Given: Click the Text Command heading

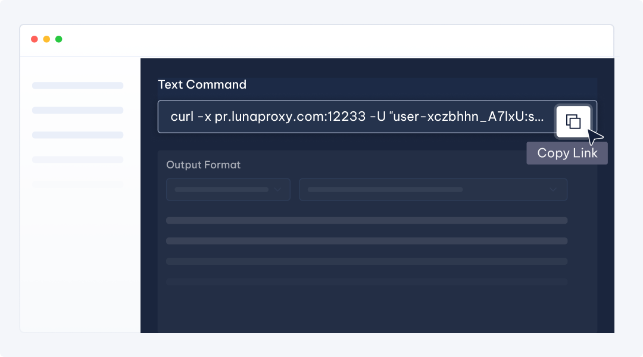Looking at the screenshot, I should point(202,84).
